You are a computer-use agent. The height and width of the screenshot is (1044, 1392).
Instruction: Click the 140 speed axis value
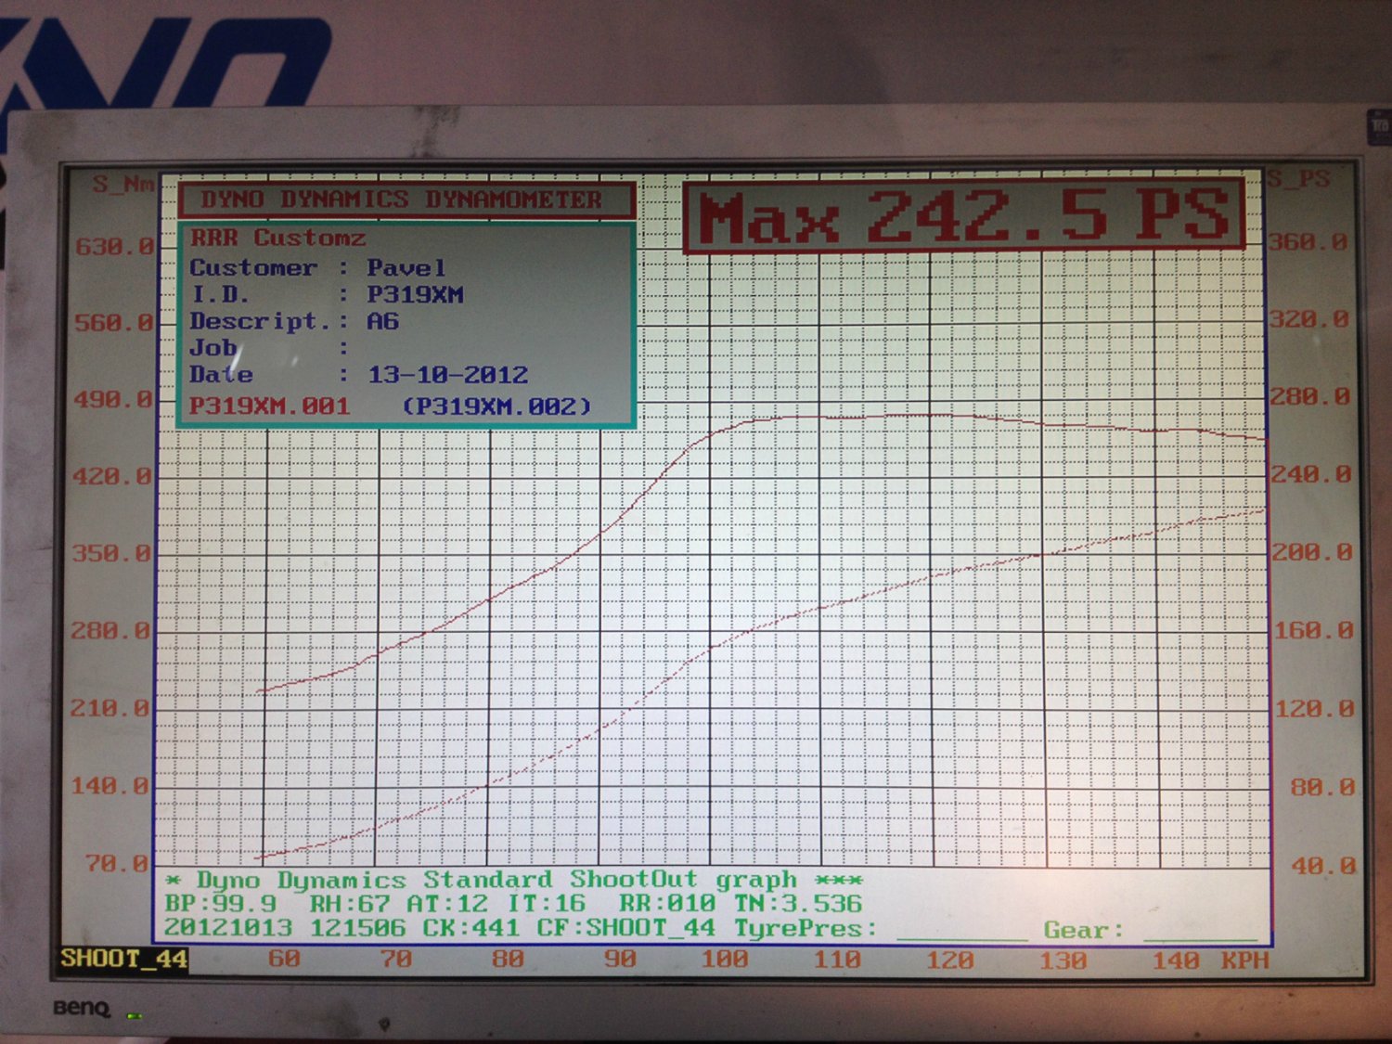pos(1176,960)
